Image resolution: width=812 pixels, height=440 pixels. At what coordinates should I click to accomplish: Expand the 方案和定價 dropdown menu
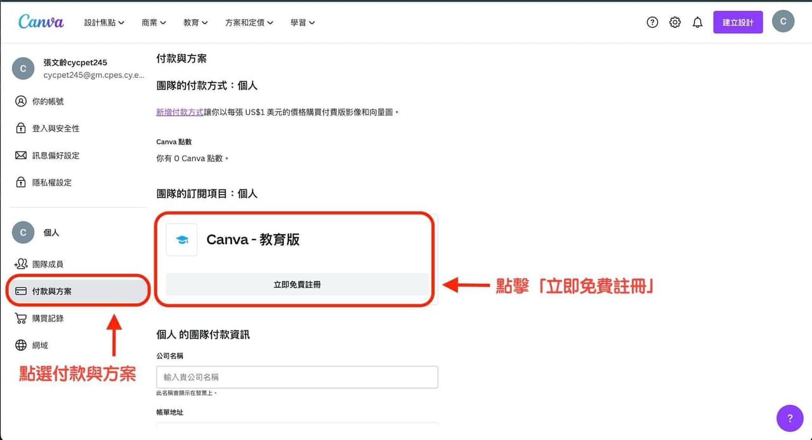point(249,22)
